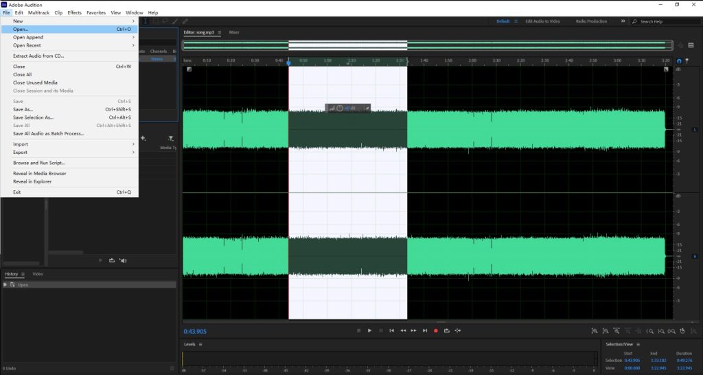The width and height of the screenshot is (703, 375).
Task: Toggle Files panel auto-play speaker icon
Action: tap(123, 260)
